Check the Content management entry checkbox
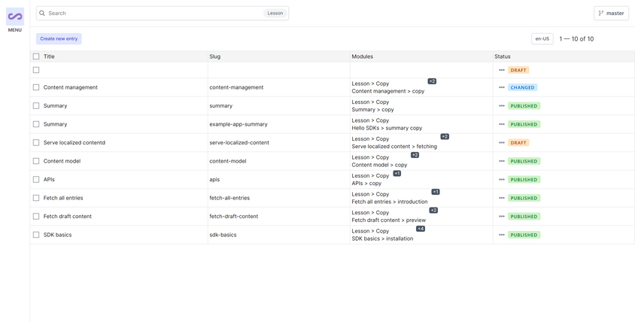 point(36,87)
